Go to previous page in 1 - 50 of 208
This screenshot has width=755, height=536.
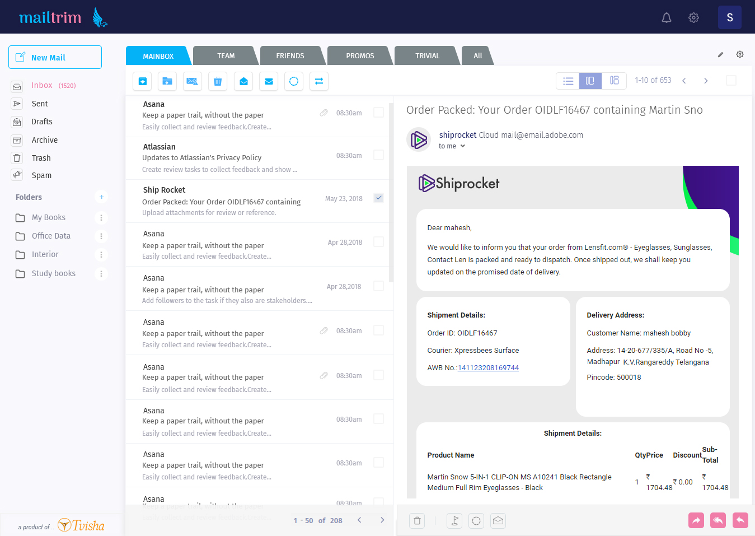click(359, 520)
